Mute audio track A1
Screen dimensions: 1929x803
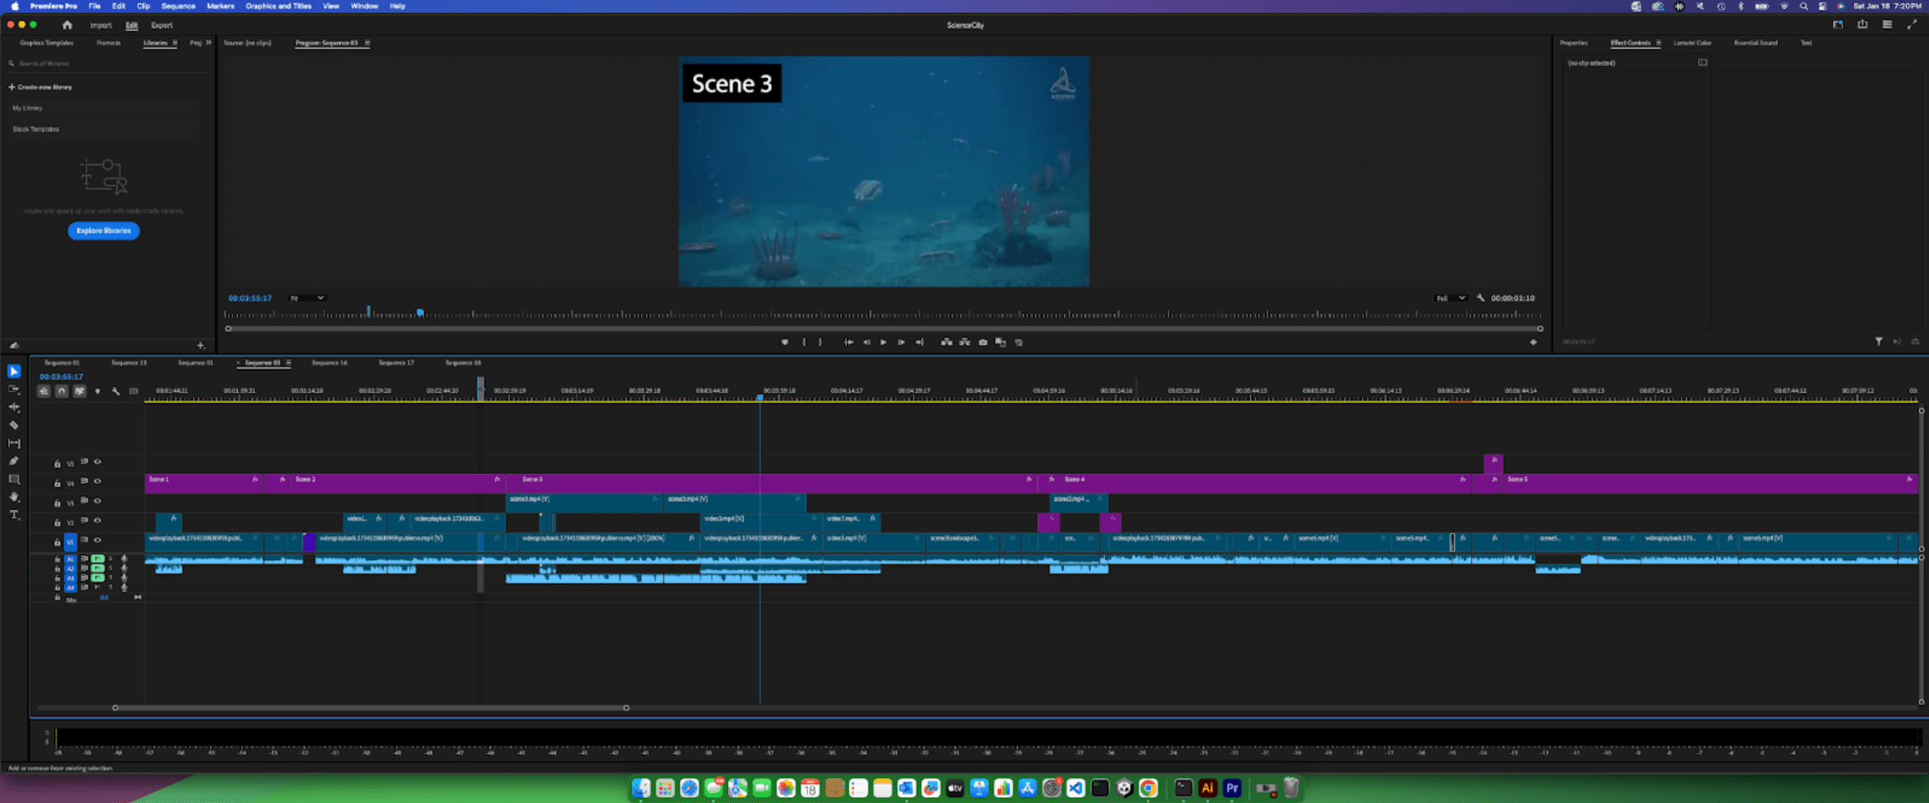[98, 559]
